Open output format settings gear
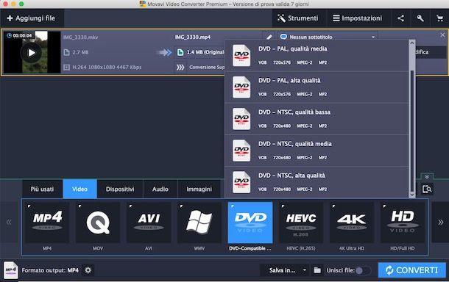Image resolution: width=449 pixels, height=282 pixels. pyautogui.click(x=88, y=270)
